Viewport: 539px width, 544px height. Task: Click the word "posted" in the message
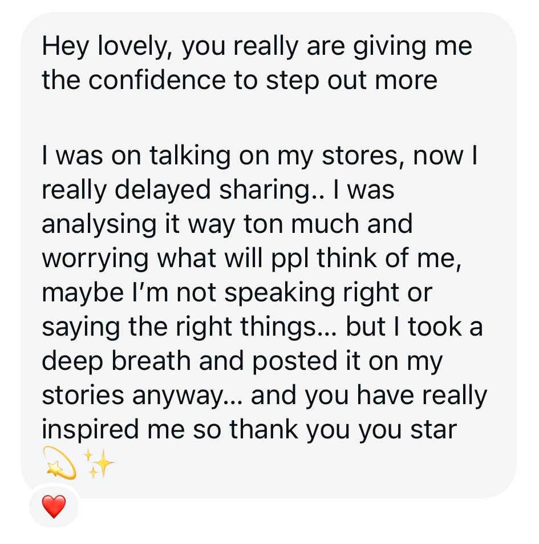click(294, 361)
